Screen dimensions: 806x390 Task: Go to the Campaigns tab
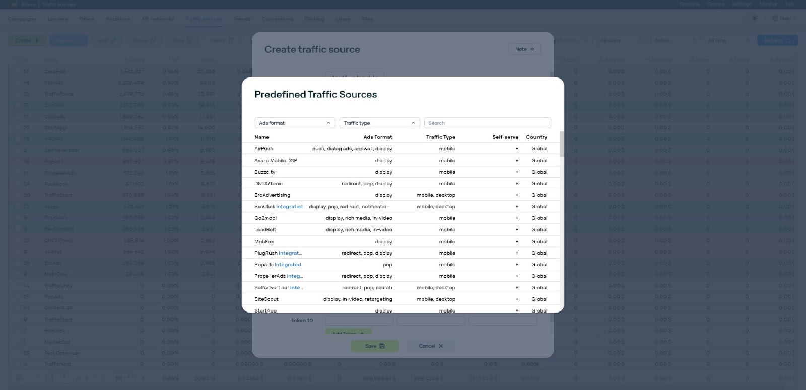tap(22, 19)
